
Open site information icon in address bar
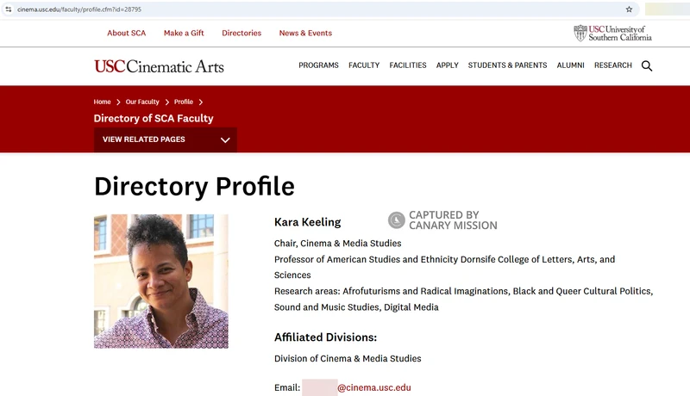tap(9, 9)
